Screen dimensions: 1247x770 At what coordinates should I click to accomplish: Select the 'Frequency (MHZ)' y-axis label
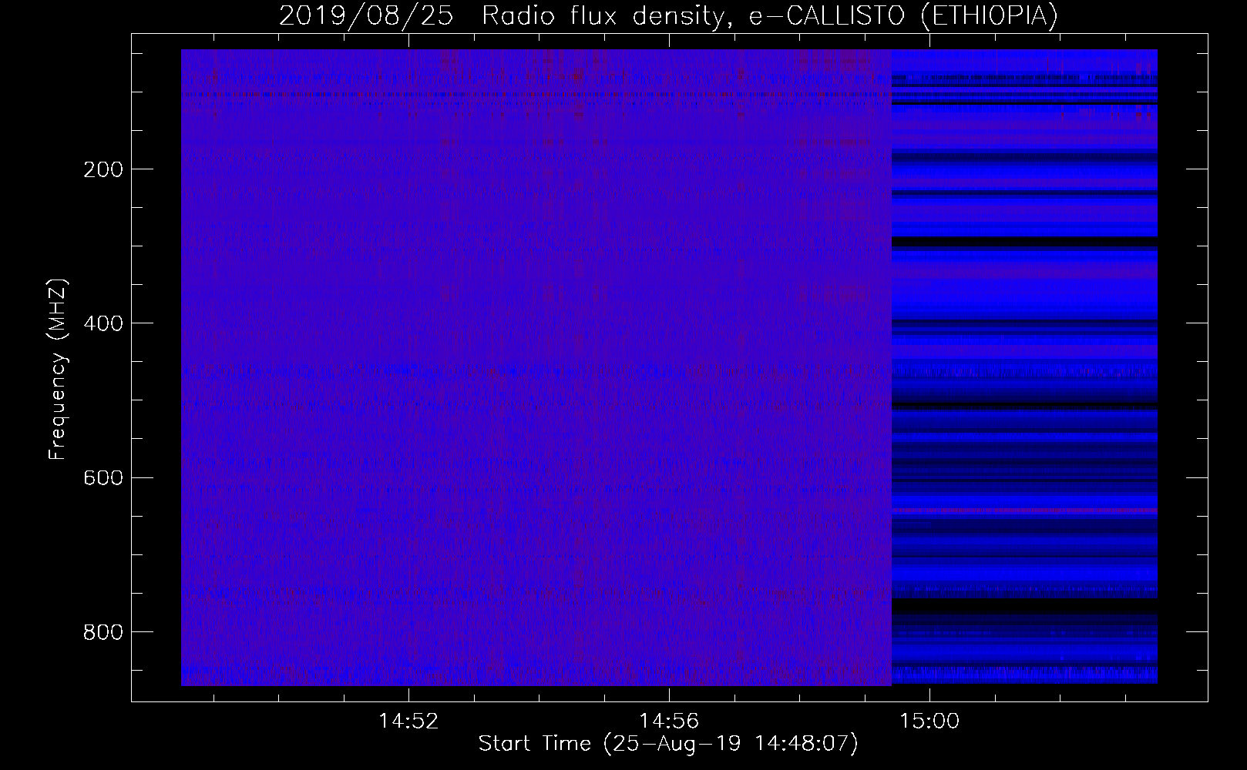point(58,370)
